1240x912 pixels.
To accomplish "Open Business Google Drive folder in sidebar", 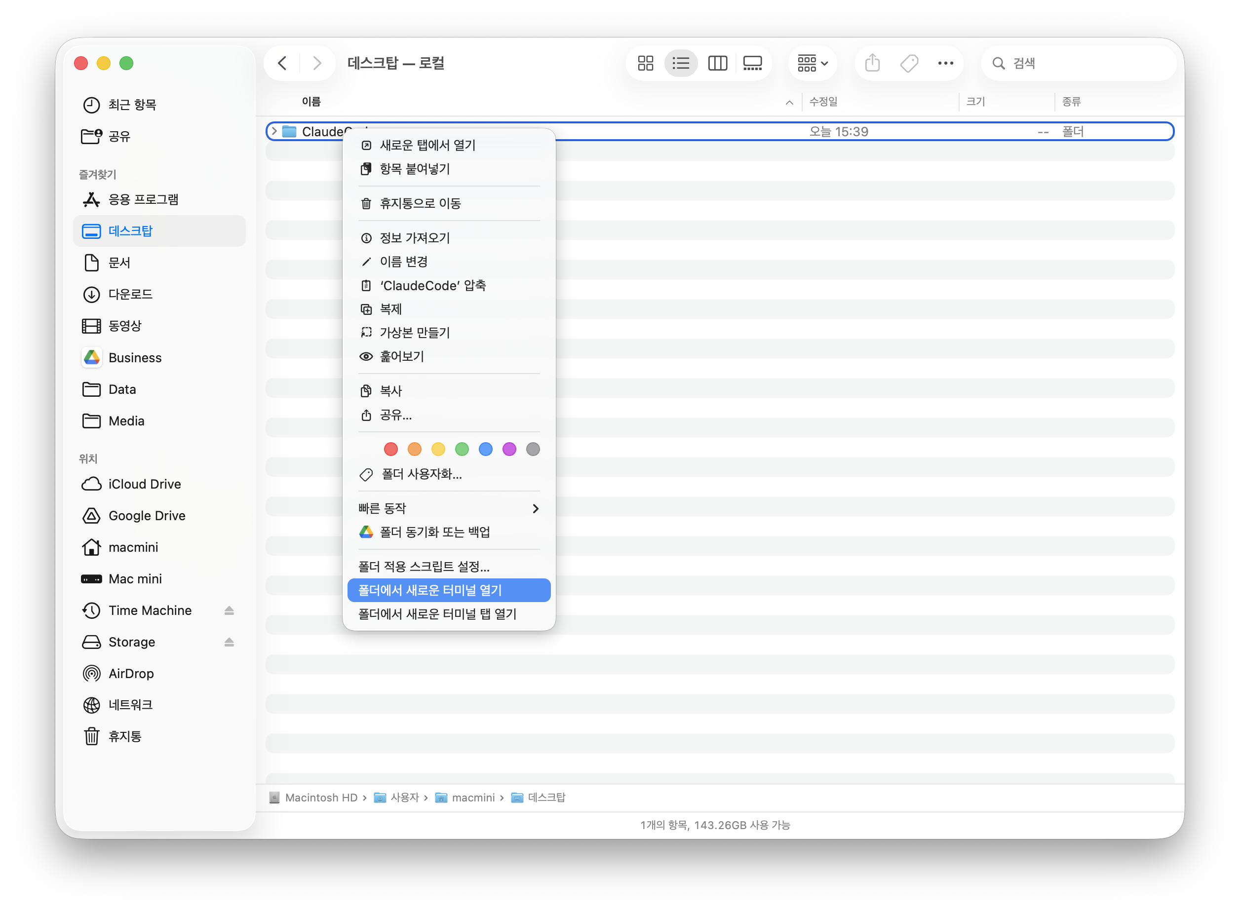I will [159, 358].
